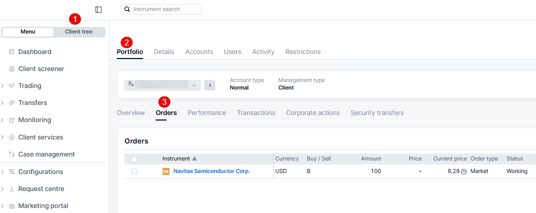
Task: Click the clock icon beside current price
Action: click(x=464, y=171)
